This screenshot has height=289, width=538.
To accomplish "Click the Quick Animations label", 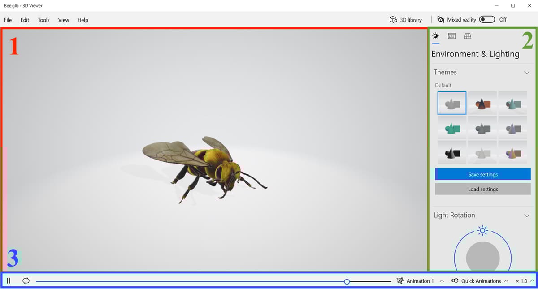I will pos(481,281).
